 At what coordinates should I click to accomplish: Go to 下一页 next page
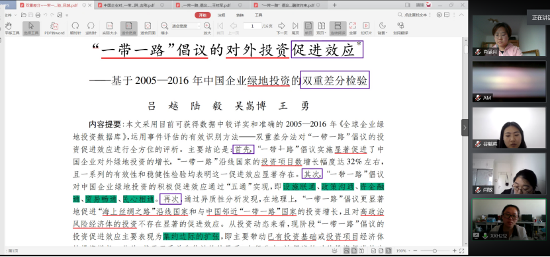(282, 28)
